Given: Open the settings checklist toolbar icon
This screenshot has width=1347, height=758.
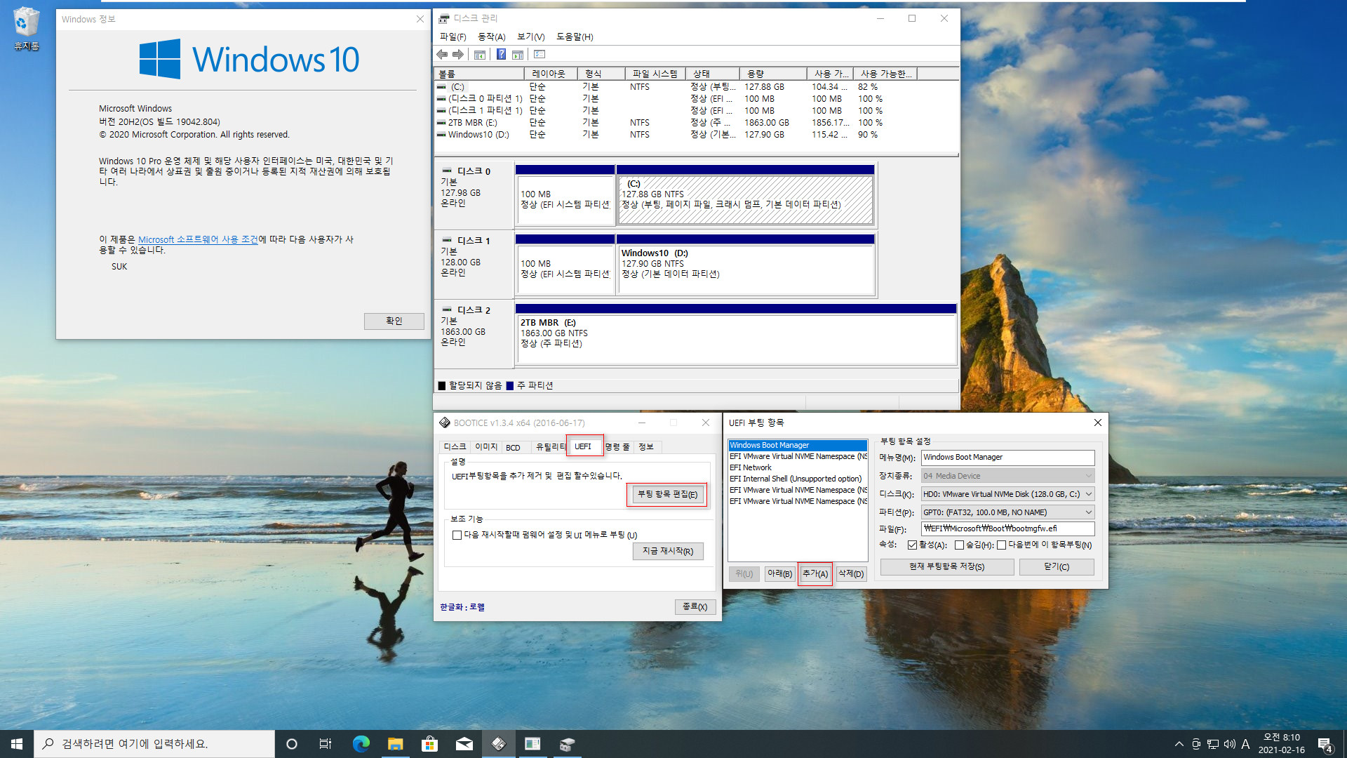Looking at the screenshot, I should 540,55.
